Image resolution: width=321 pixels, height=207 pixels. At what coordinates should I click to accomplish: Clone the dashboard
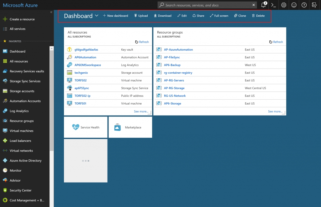(240, 16)
